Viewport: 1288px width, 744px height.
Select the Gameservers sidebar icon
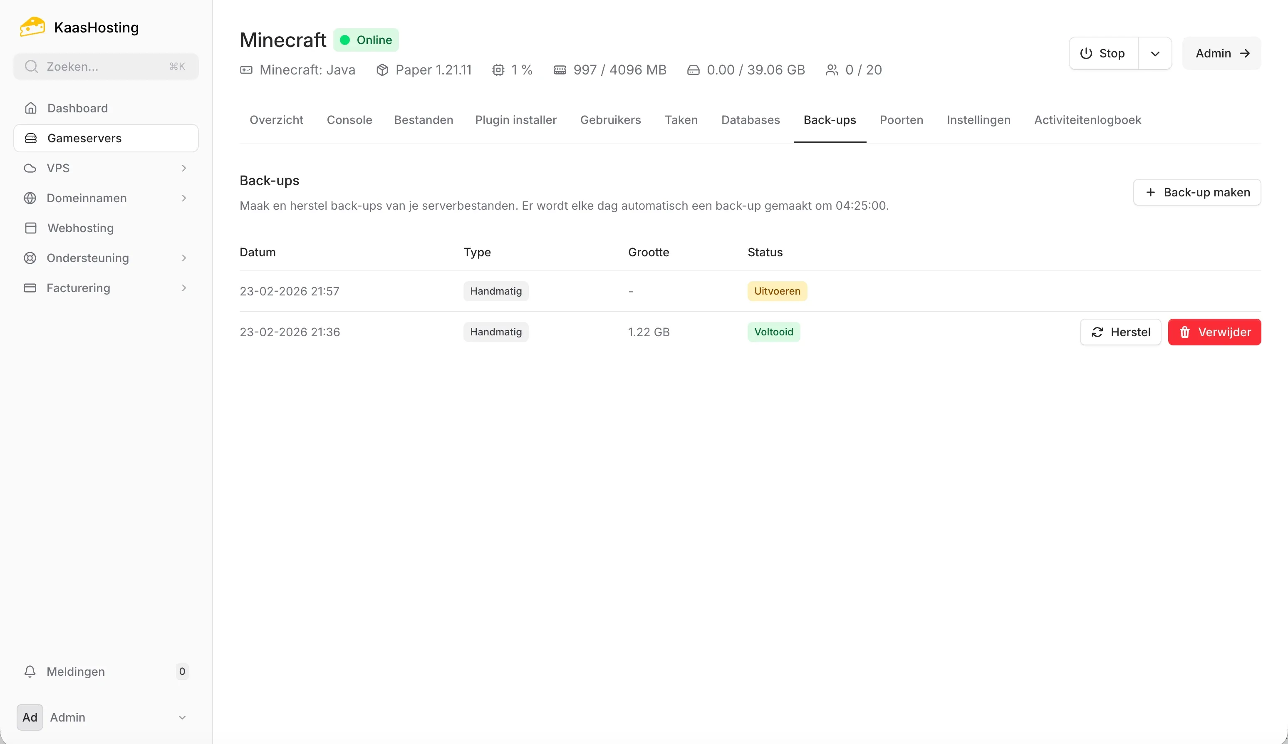[x=31, y=138]
